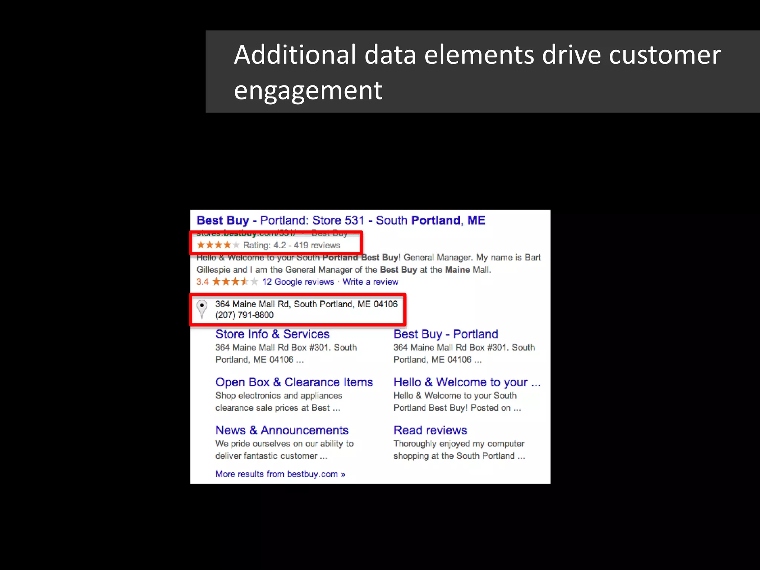Open the Hello & Welcome to your sitelink
The width and height of the screenshot is (760, 570).
pos(467,382)
